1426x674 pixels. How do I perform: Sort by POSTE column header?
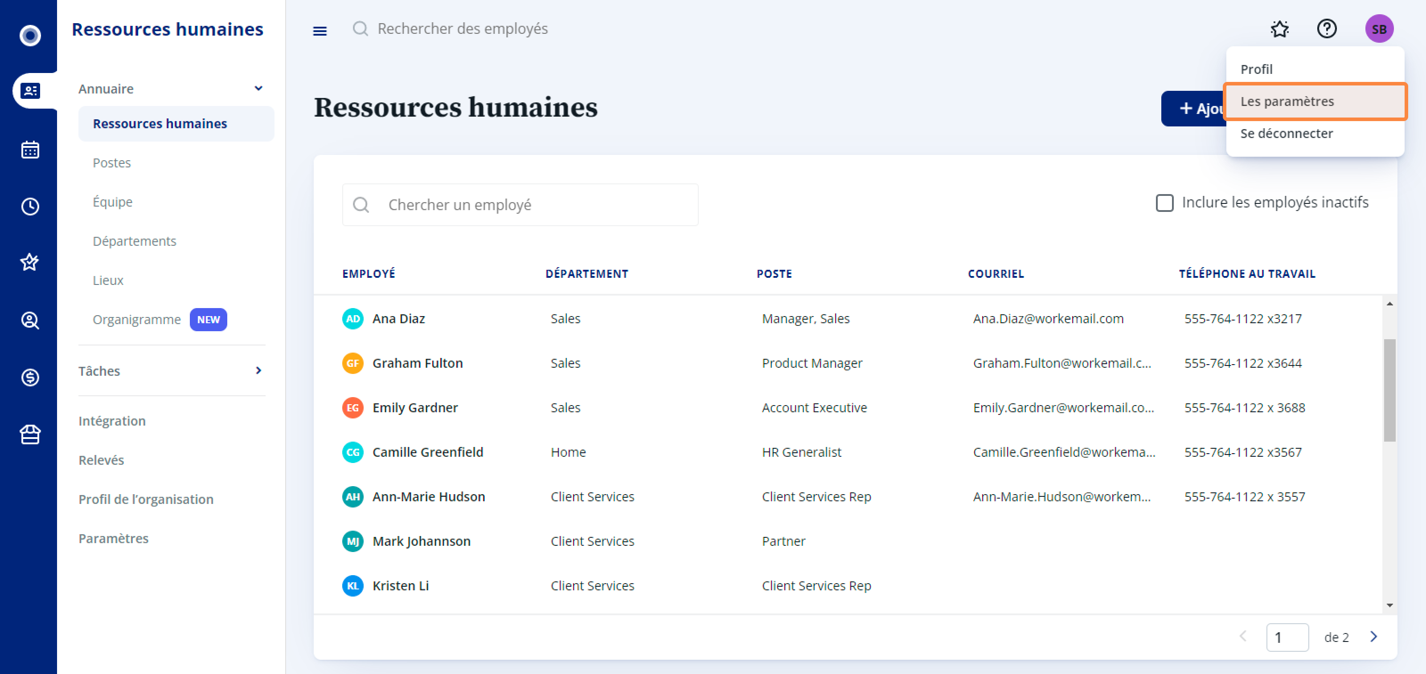pyautogui.click(x=774, y=274)
